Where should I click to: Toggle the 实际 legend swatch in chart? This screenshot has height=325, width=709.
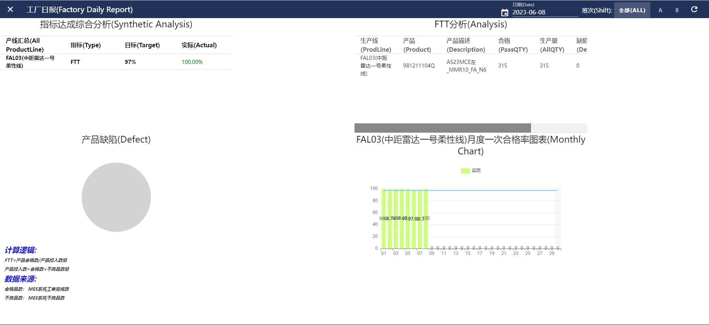pyautogui.click(x=465, y=171)
